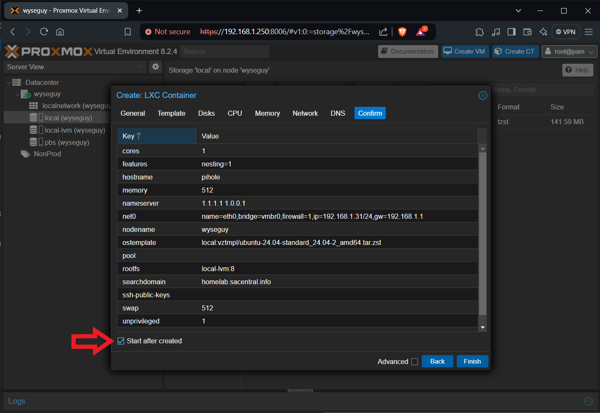
Task: Close the wyseguy Proxmox browser tab
Action: [120, 11]
